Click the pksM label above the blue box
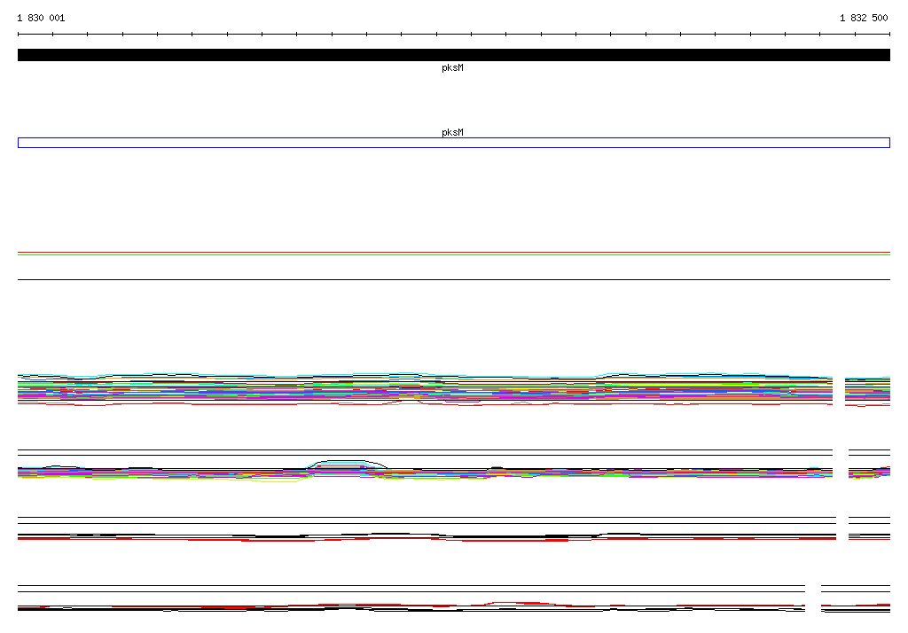Viewport: 908px width, 633px height. [x=452, y=133]
